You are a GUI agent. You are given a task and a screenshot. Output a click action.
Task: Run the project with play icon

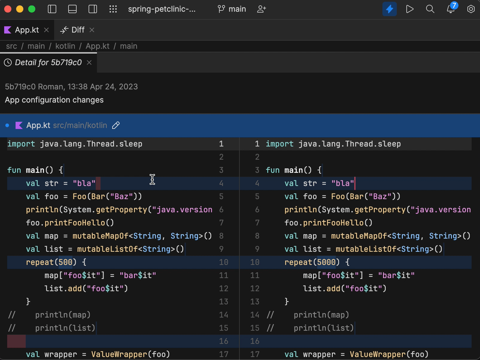410,9
